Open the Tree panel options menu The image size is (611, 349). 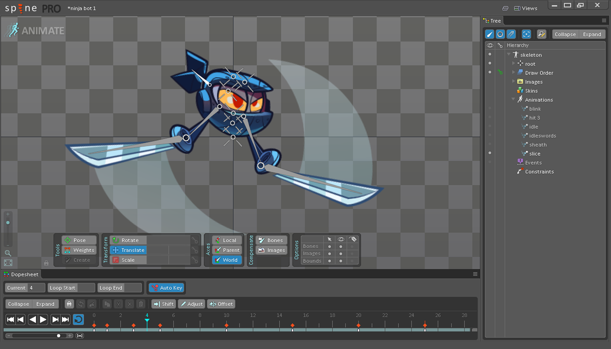point(604,21)
